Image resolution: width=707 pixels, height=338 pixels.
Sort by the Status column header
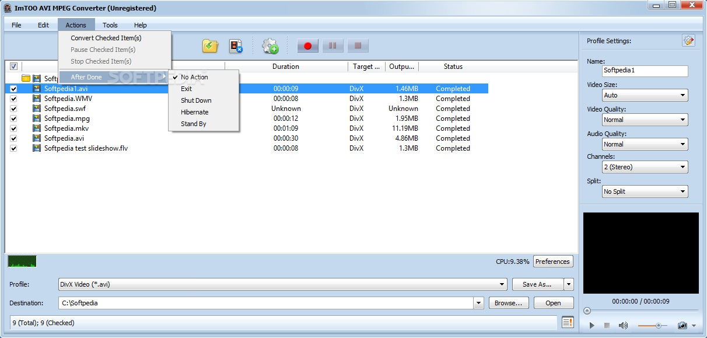(453, 67)
